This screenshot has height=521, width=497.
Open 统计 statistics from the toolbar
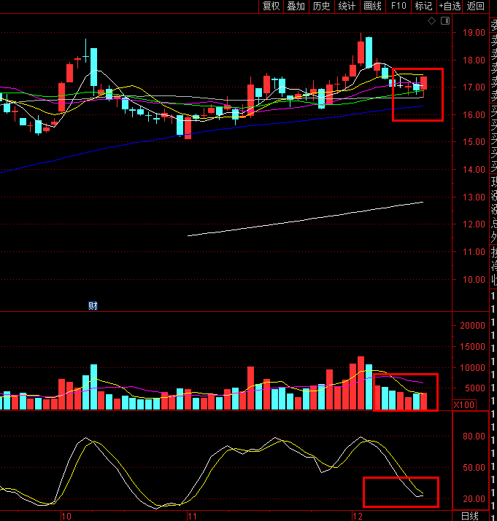tap(347, 7)
